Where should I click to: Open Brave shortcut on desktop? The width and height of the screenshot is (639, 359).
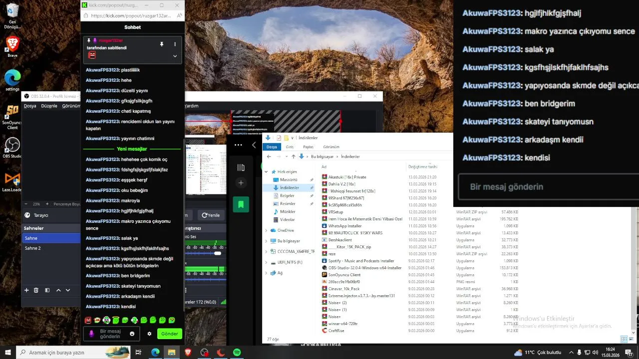(x=12, y=46)
